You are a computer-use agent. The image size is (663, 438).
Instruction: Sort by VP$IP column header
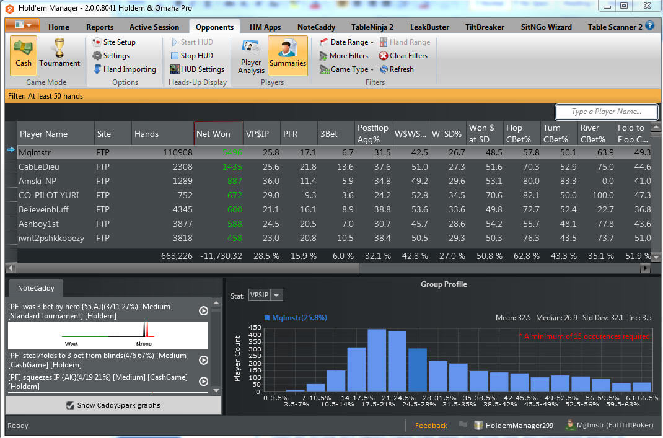point(261,134)
